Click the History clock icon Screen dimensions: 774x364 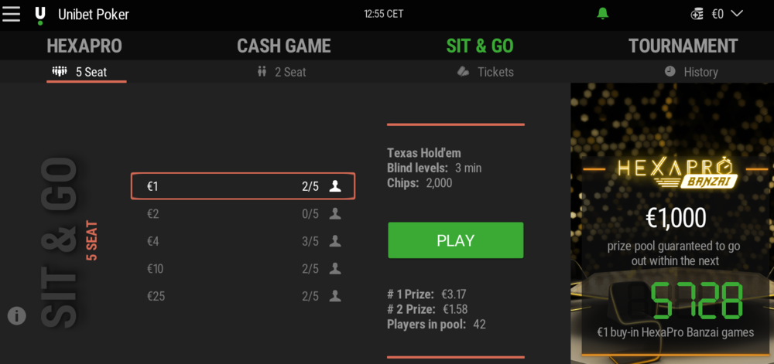click(670, 71)
